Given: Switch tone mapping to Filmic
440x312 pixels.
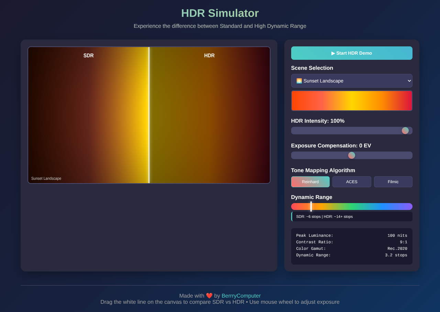Looking at the screenshot, I should point(393,181).
